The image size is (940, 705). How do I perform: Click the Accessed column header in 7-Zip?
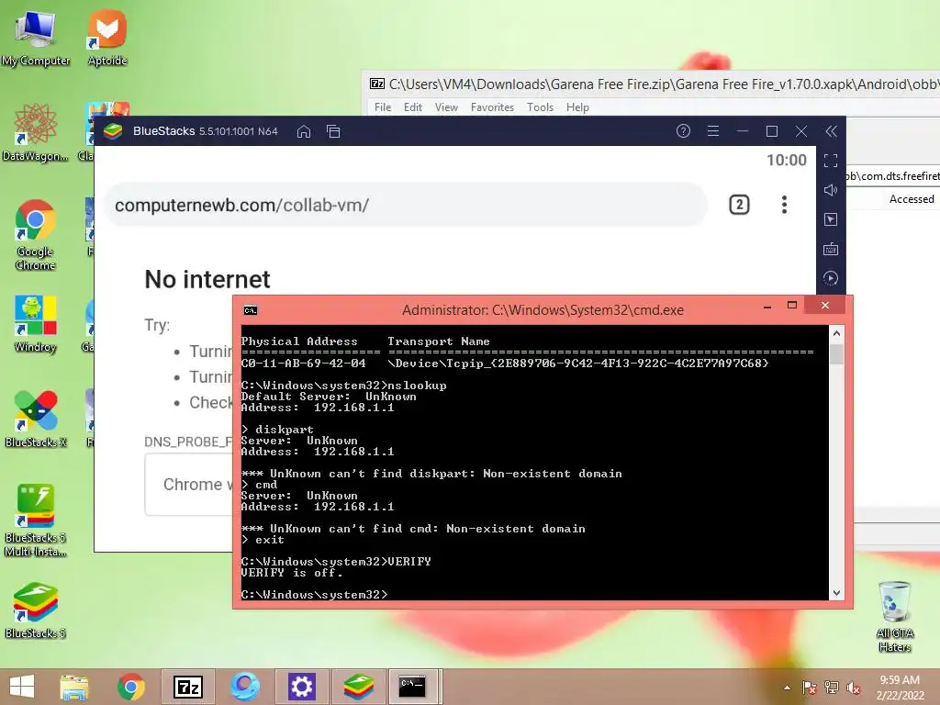coord(912,199)
